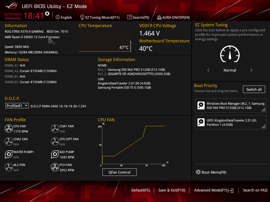The image size is (270, 202).
Task: Click the 1.464 V voltage value
Action: click(x=150, y=33)
